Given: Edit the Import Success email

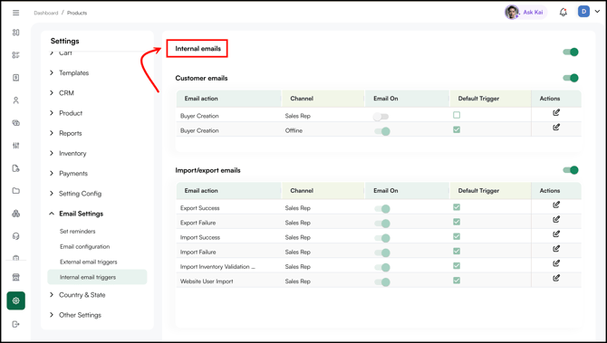Looking at the screenshot, I should (556, 234).
